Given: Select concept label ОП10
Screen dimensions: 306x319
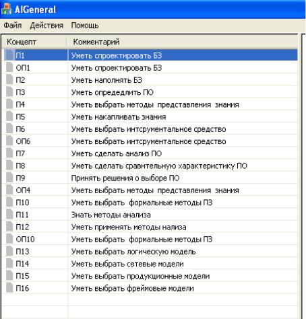Looking at the screenshot, I should click(x=25, y=239).
